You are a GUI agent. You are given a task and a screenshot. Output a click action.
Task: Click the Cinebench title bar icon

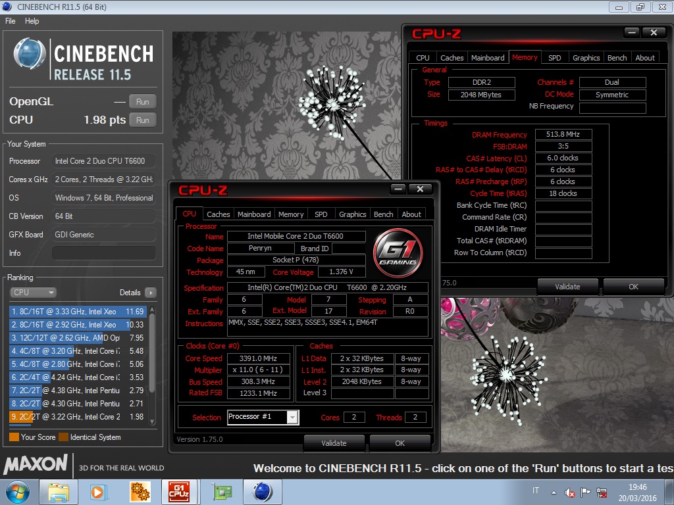[x=7, y=7]
